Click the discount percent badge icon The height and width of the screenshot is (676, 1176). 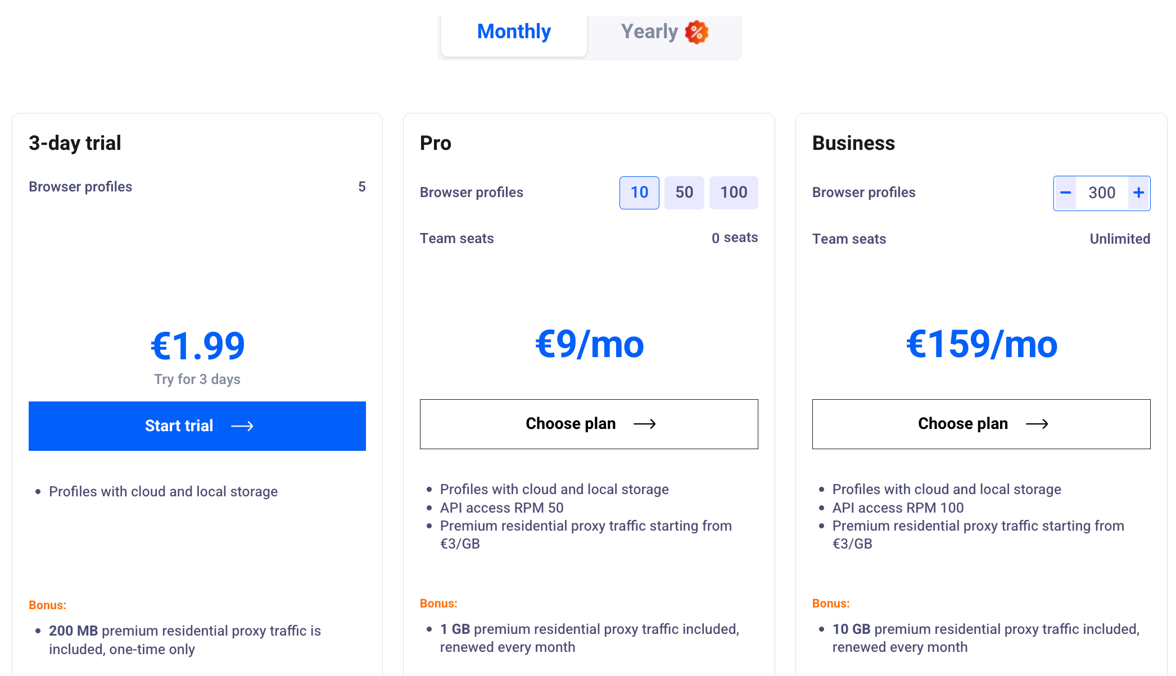pos(696,32)
